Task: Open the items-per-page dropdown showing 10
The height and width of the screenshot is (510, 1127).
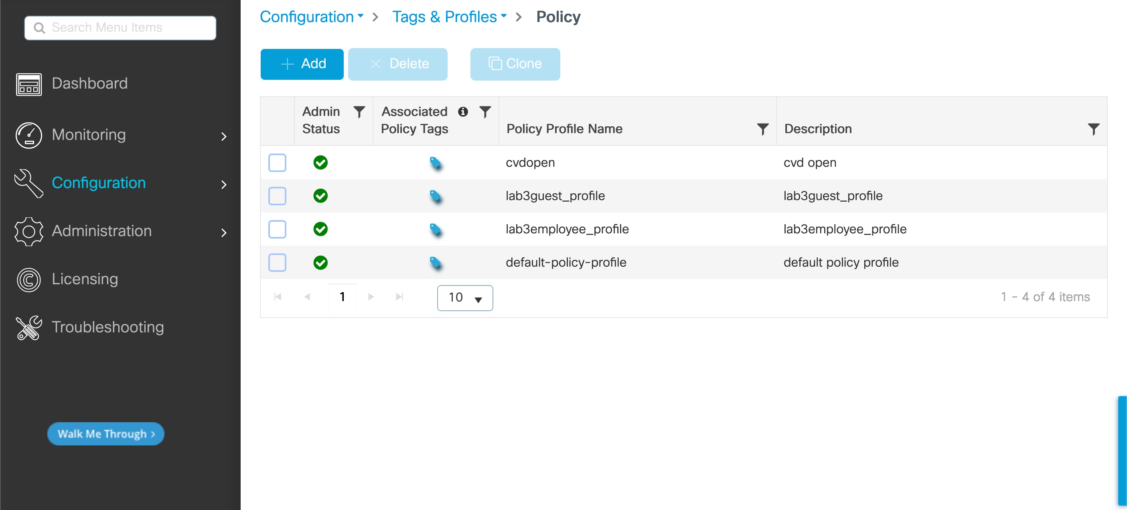Action: (x=464, y=298)
